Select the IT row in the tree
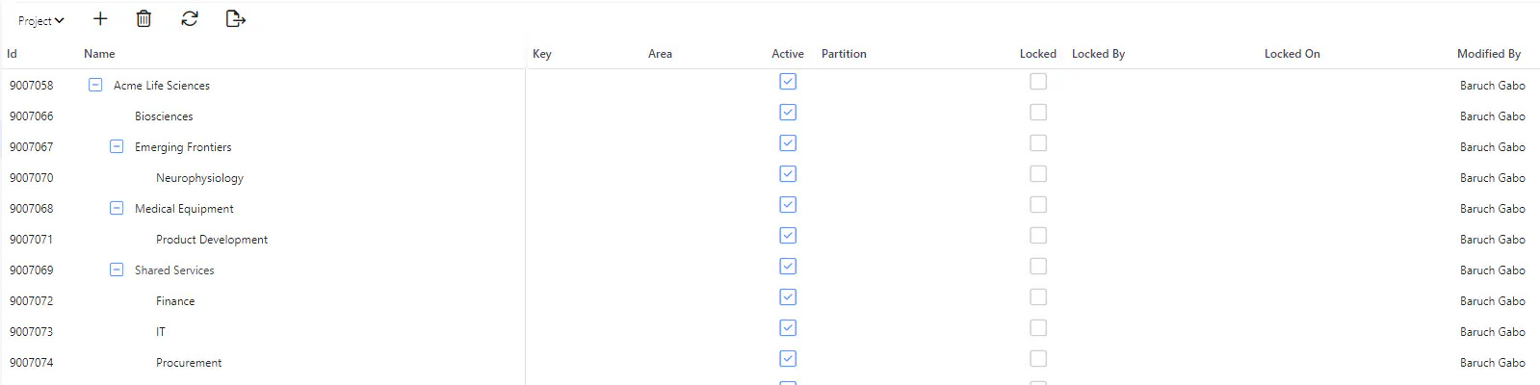Image resolution: width=1540 pixels, height=385 pixels. [161, 332]
